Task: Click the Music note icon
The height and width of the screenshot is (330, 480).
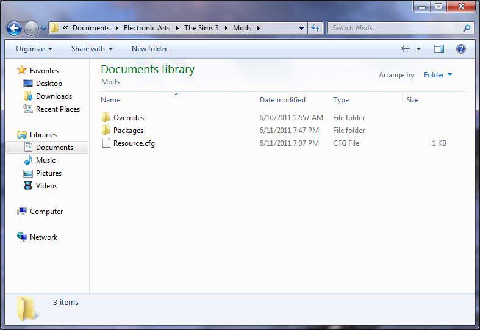Action: click(28, 160)
